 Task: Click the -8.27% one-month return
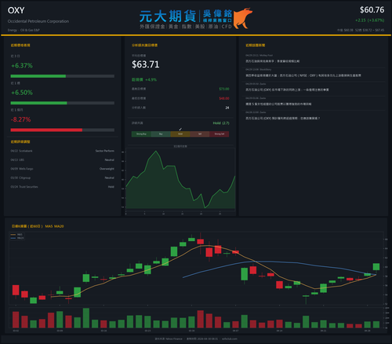pyautogui.click(x=21, y=119)
